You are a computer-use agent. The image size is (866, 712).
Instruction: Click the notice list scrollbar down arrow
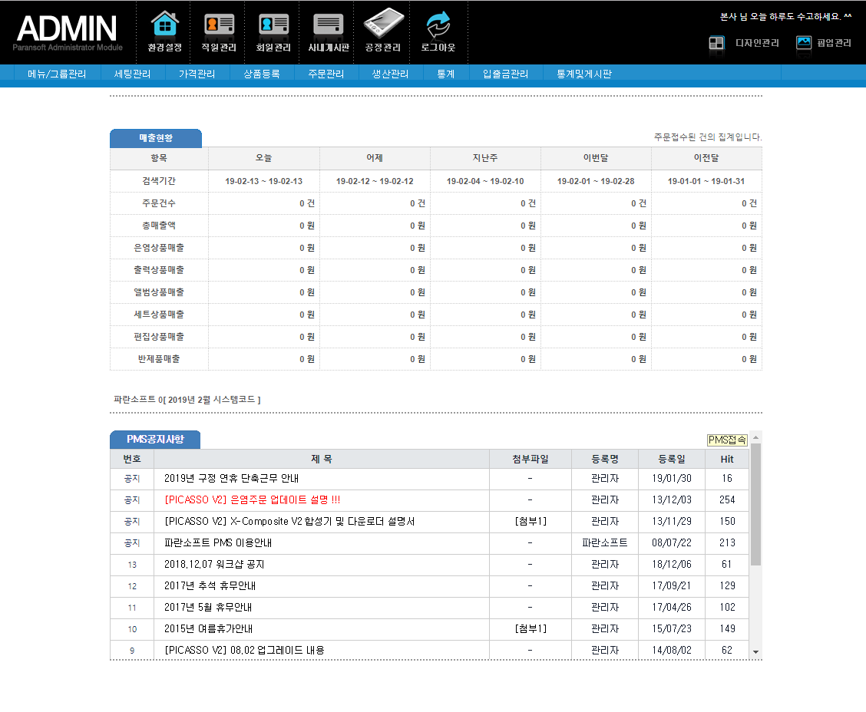[755, 651]
